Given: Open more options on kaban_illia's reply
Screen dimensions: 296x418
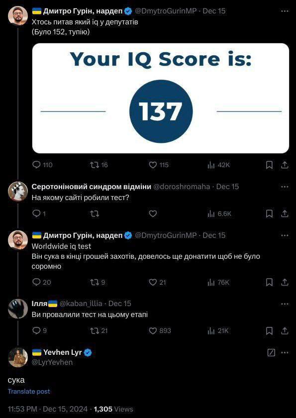Looking at the screenshot, I should [285, 304].
